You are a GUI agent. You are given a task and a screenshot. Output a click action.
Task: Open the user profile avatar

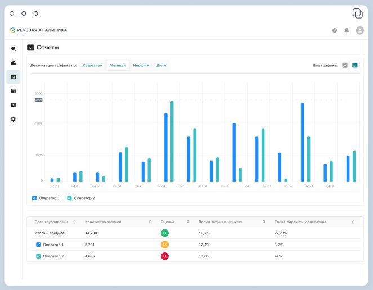(x=359, y=30)
